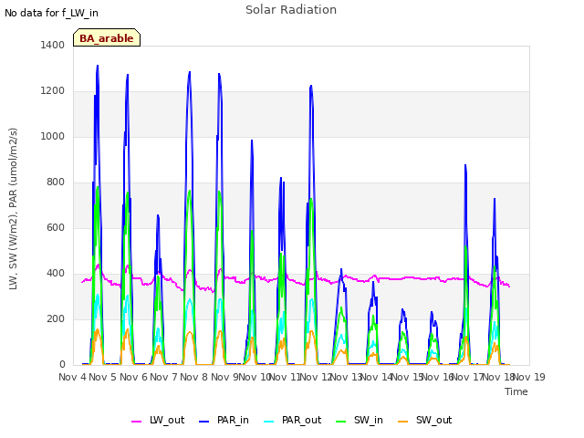This screenshot has height=438, width=584.
Task: Click the y-axis title LW, SW, PAR
Action: pos(13,209)
